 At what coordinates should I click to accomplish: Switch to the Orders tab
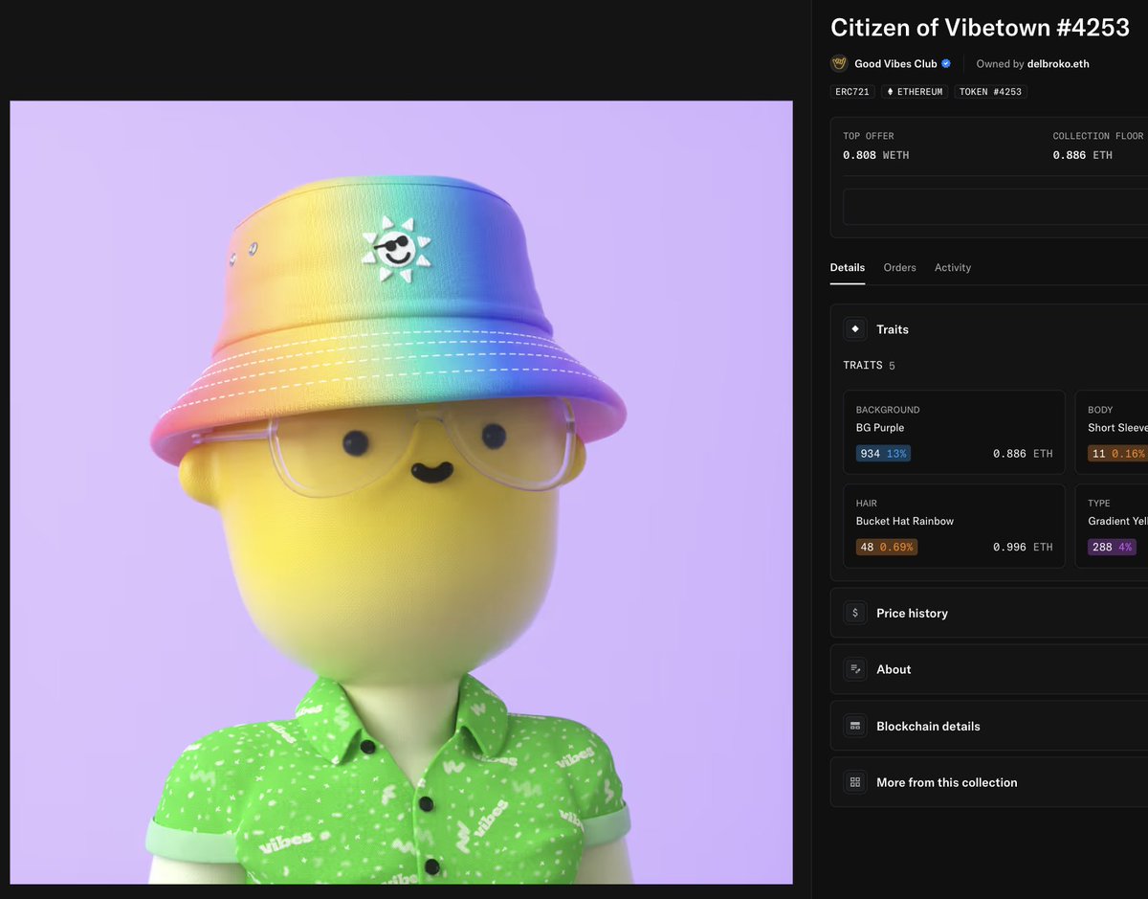click(900, 268)
